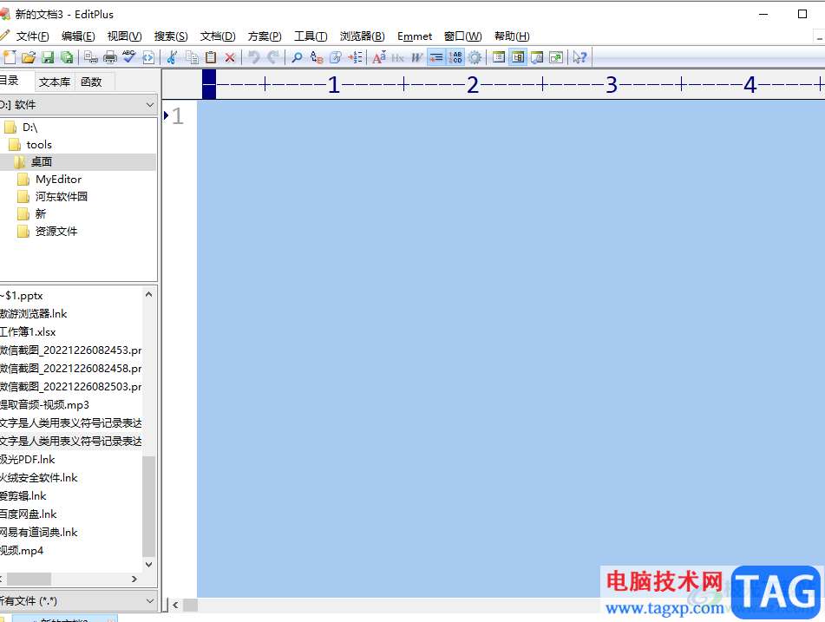Click the Redo arrow icon
Image resolution: width=825 pixels, height=622 pixels.
[x=272, y=57]
